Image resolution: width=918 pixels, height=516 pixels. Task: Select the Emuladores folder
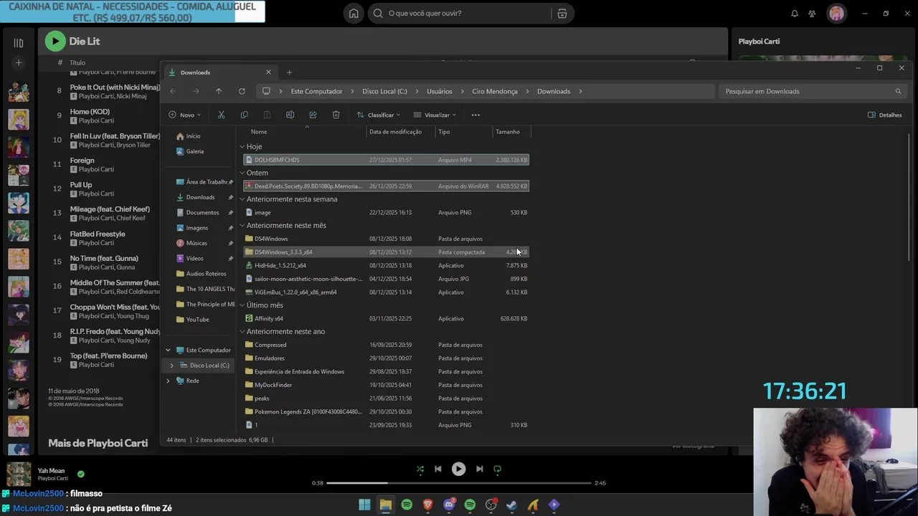point(387,358)
